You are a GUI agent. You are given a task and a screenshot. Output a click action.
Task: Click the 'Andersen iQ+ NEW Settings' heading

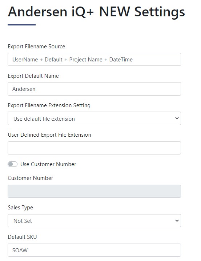coord(96,12)
